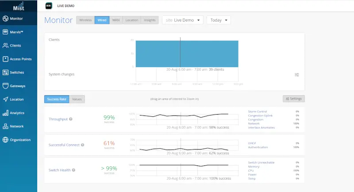This screenshot has height=192, width=354.
Task: Click the Settings button
Action: click(294, 99)
